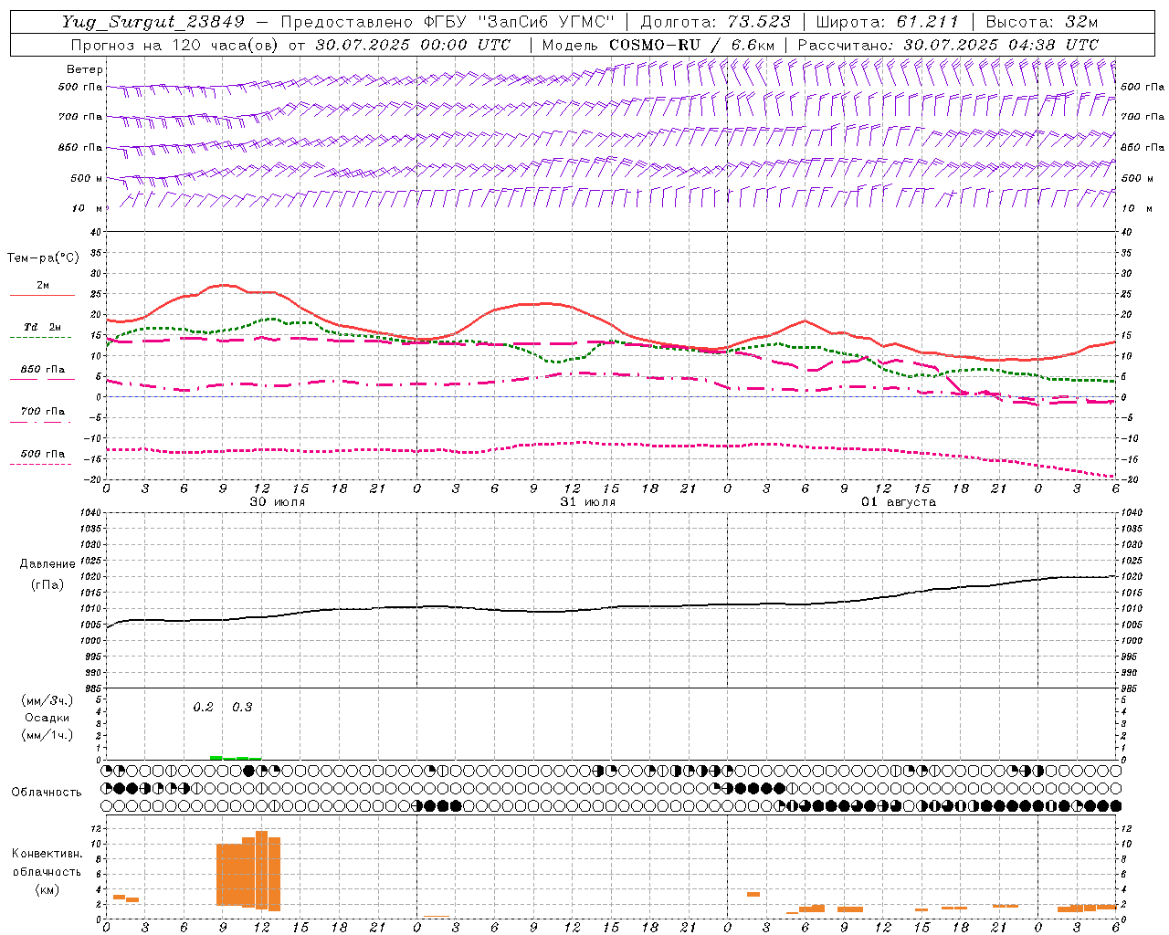Click the model label COSMO-RU / 6.6км
Image resolution: width=1169 pixels, height=935 pixels.
pyautogui.click(x=691, y=45)
